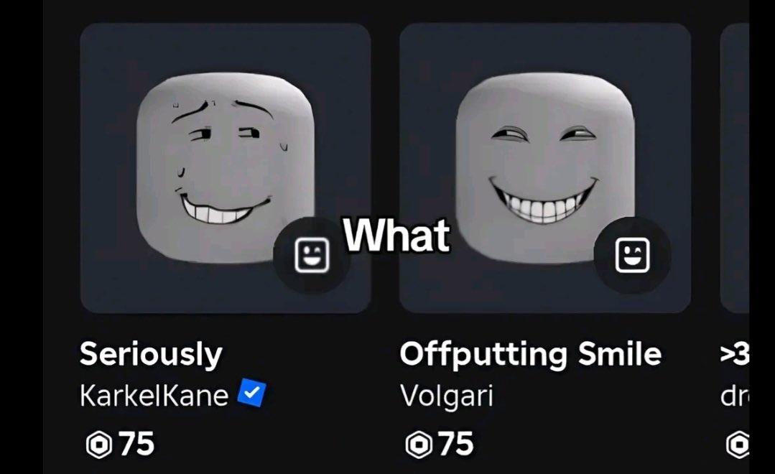Click the 75 price of Seriously
Image resolution: width=775 pixels, height=474 pixels.
tap(137, 444)
